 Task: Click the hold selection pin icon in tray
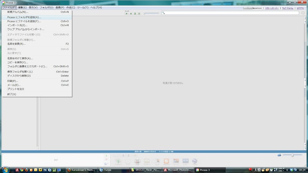coord(106,156)
